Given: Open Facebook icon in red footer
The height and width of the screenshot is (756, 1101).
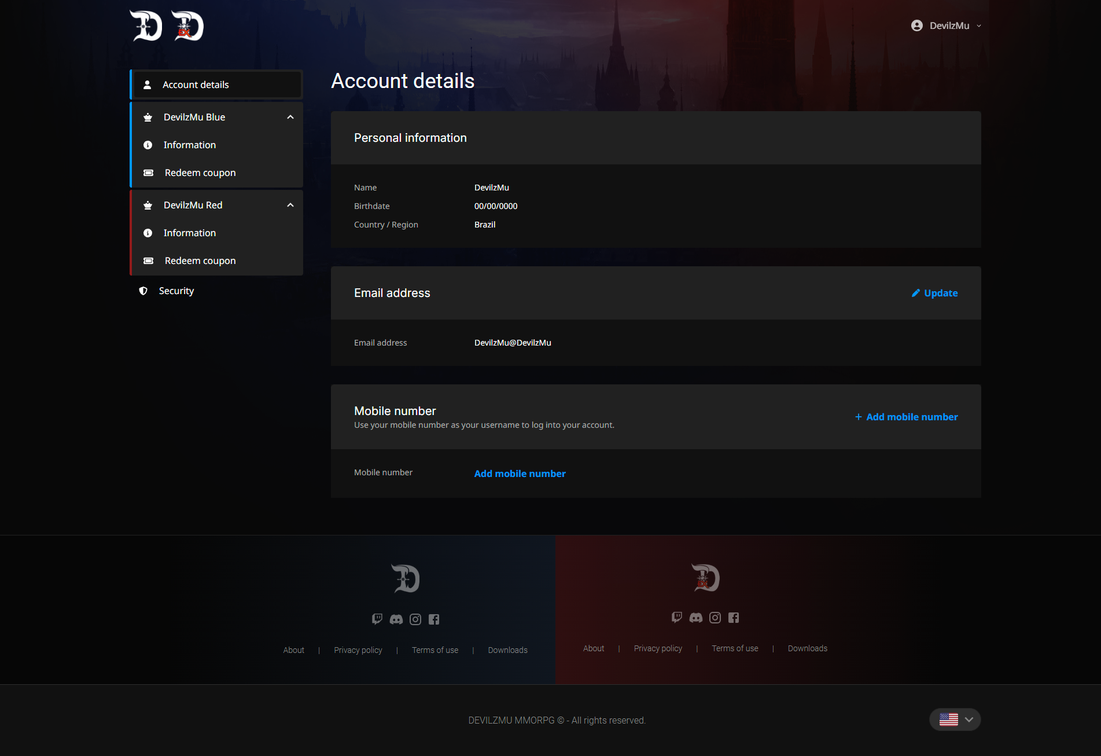Looking at the screenshot, I should pos(734,618).
